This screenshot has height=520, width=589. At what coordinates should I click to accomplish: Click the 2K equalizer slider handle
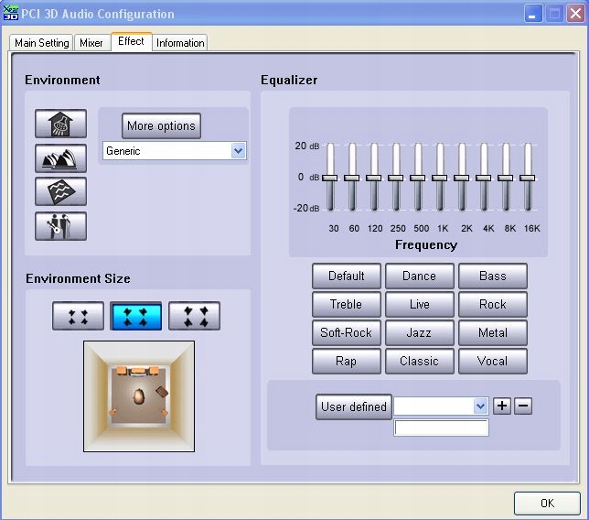pos(462,178)
